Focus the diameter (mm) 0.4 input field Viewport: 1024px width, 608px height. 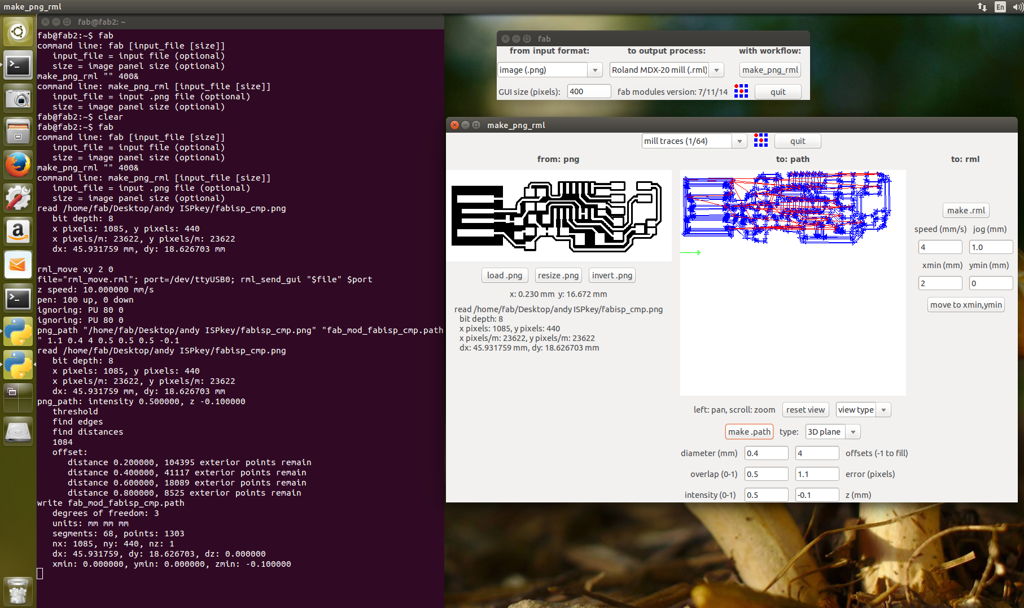pos(765,453)
